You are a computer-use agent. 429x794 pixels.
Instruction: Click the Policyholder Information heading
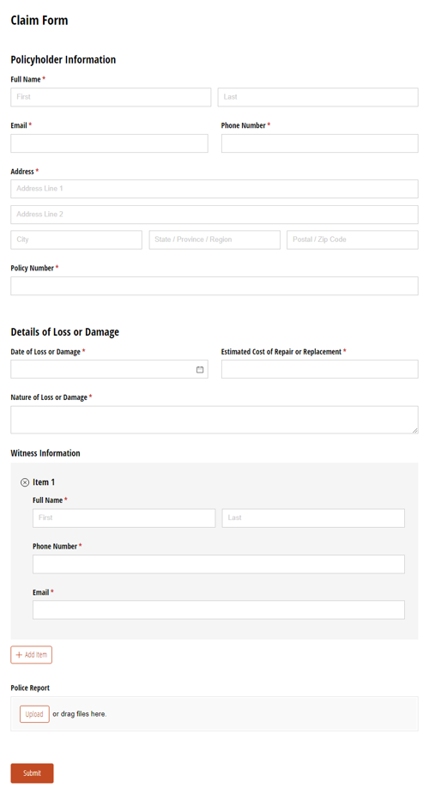(x=63, y=60)
